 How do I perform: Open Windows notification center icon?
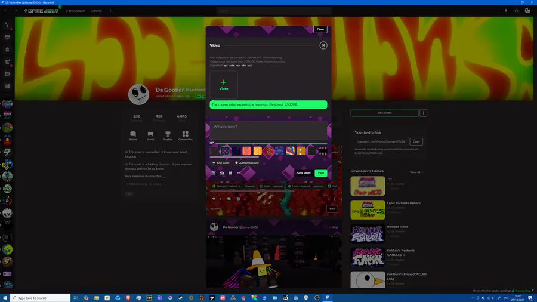[530, 298]
